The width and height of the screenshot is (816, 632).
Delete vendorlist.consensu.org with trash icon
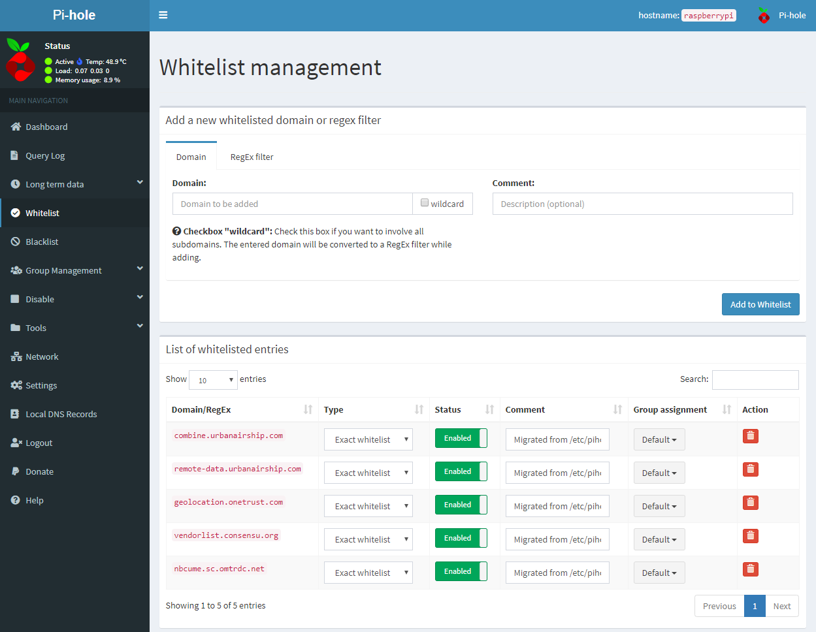(751, 535)
